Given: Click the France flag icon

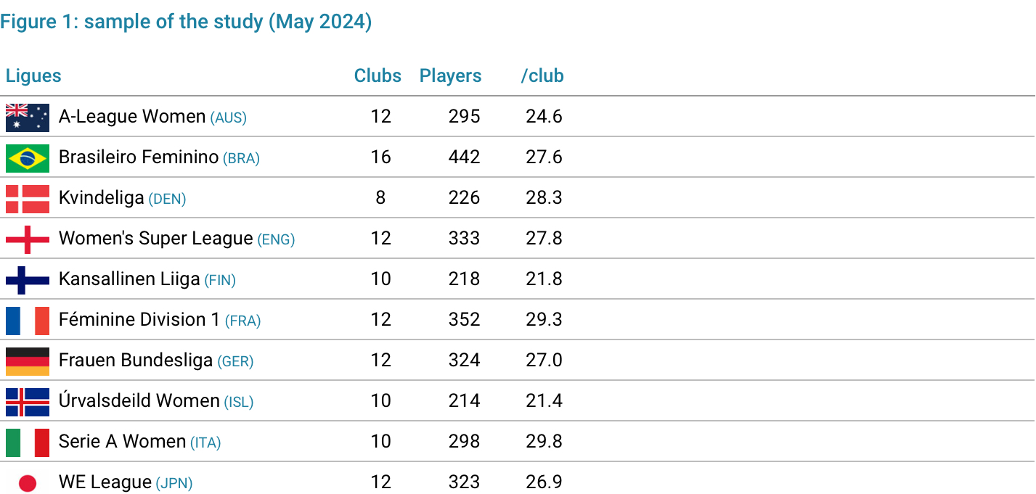Looking at the screenshot, I should coord(28,321).
